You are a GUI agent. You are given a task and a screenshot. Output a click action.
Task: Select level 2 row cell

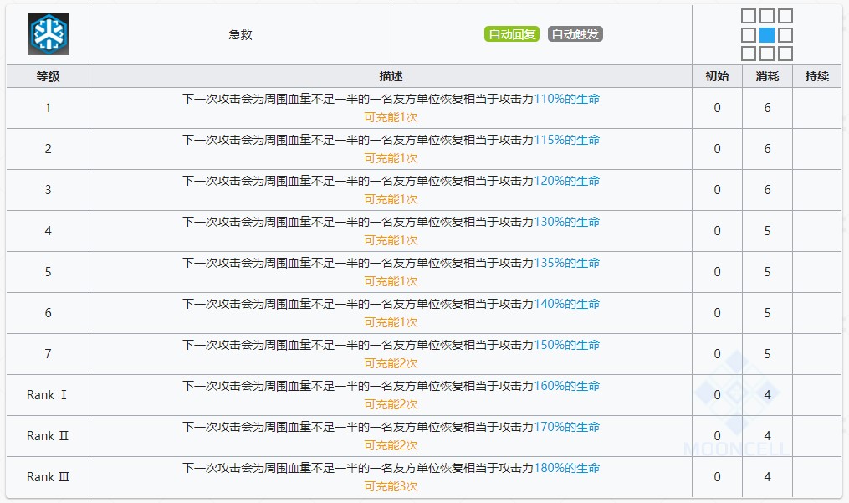coord(49,149)
